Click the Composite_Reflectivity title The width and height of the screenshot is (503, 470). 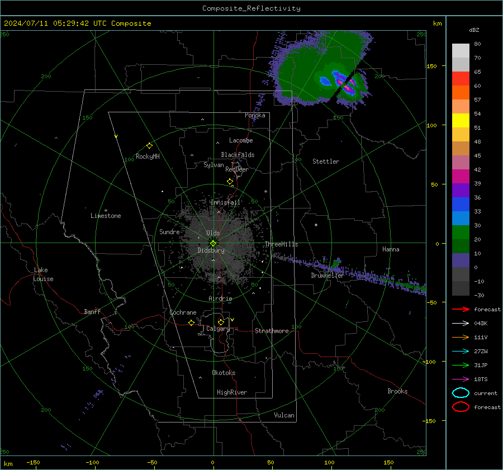(251, 8)
